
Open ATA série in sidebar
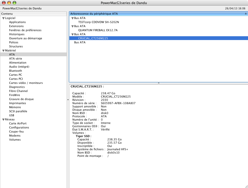coord(15,59)
